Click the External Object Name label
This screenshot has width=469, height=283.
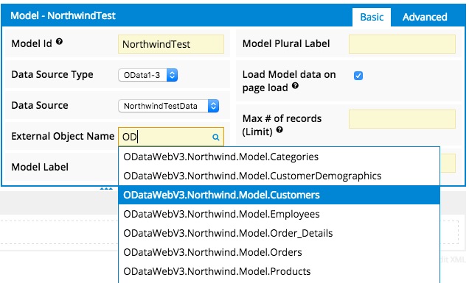pos(63,136)
